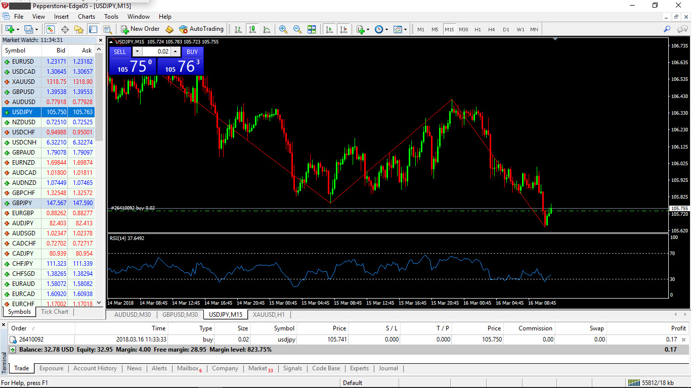Select the M30 timeframe button
Screen dimensions: 691x388
point(463,29)
